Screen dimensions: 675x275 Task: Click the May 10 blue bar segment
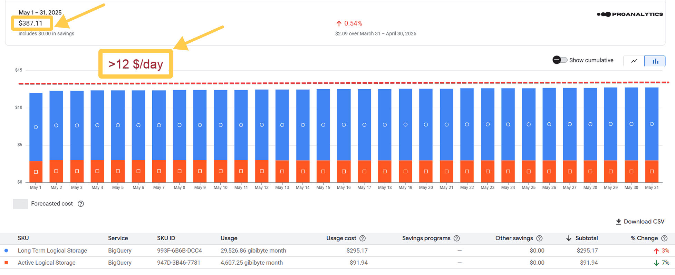point(221,125)
